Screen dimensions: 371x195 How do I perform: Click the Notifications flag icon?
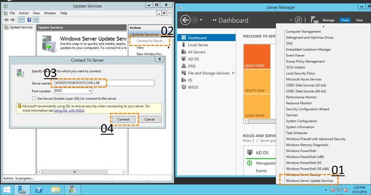314,19
